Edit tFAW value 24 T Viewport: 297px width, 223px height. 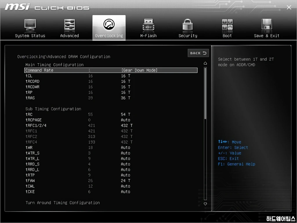(126, 181)
